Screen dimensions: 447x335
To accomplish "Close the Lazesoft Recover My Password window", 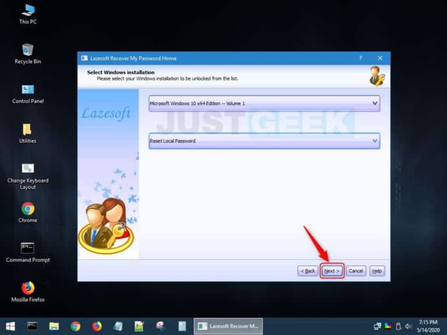I will pos(380,58).
